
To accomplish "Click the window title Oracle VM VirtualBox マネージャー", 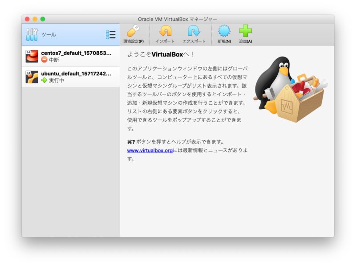I will pos(178,19).
